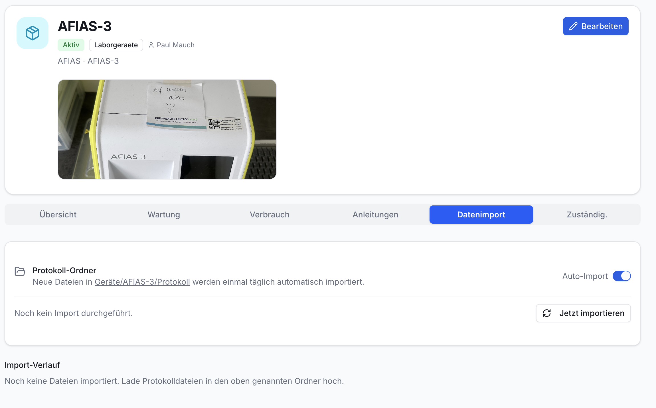Click the active Datenimport tab
The image size is (656, 408).
click(481, 215)
